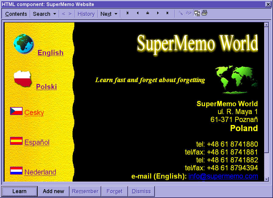This screenshot has height=198, width=273.
Task: Click the bold 'SuperMemo World' address heading
Action: [227, 104]
